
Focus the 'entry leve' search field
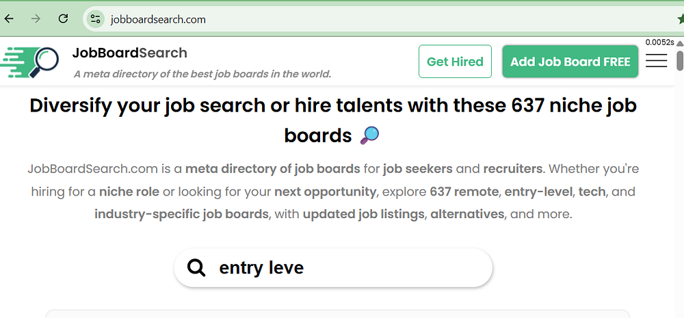coord(342,267)
